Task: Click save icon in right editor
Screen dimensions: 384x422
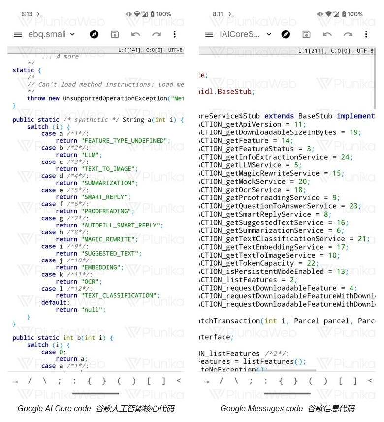Action: pyautogui.click(x=306, y=34)
